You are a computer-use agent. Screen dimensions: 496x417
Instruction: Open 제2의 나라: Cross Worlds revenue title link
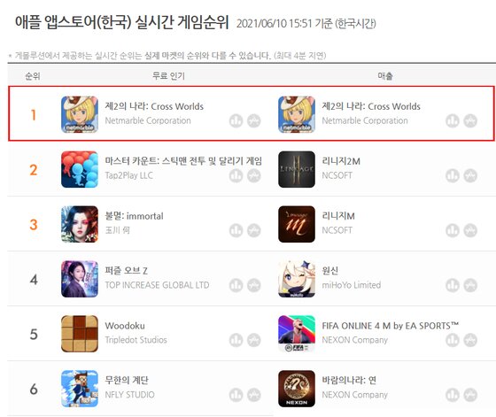(371, 106)
